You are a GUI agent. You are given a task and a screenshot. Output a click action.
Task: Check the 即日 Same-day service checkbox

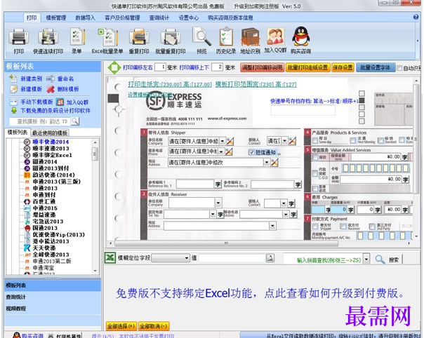click(314, 140)
